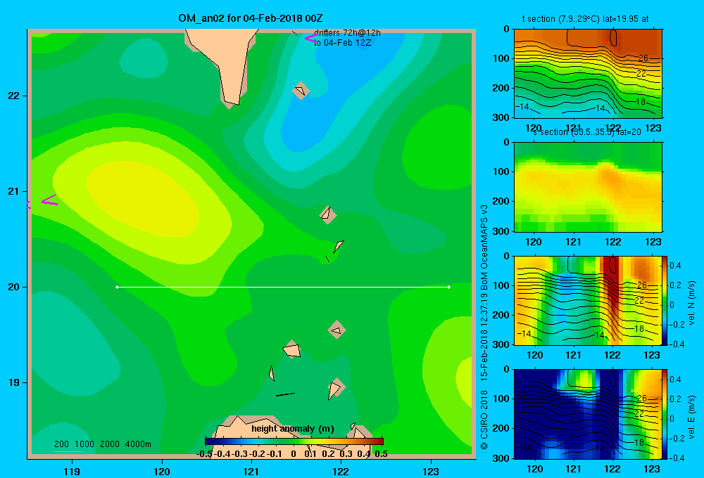The width and height of the screenshot is (704, 478).
Task: Click the 300 depth label on the t section
Action: [501, 117]
